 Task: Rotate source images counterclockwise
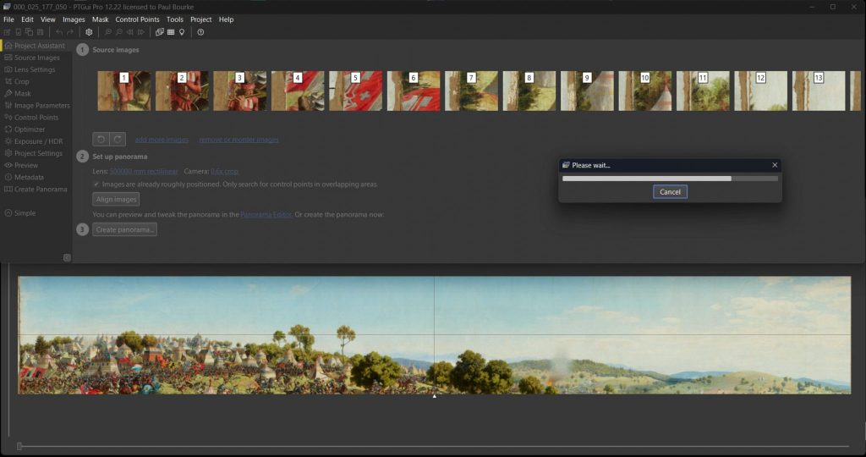point(101,140)
